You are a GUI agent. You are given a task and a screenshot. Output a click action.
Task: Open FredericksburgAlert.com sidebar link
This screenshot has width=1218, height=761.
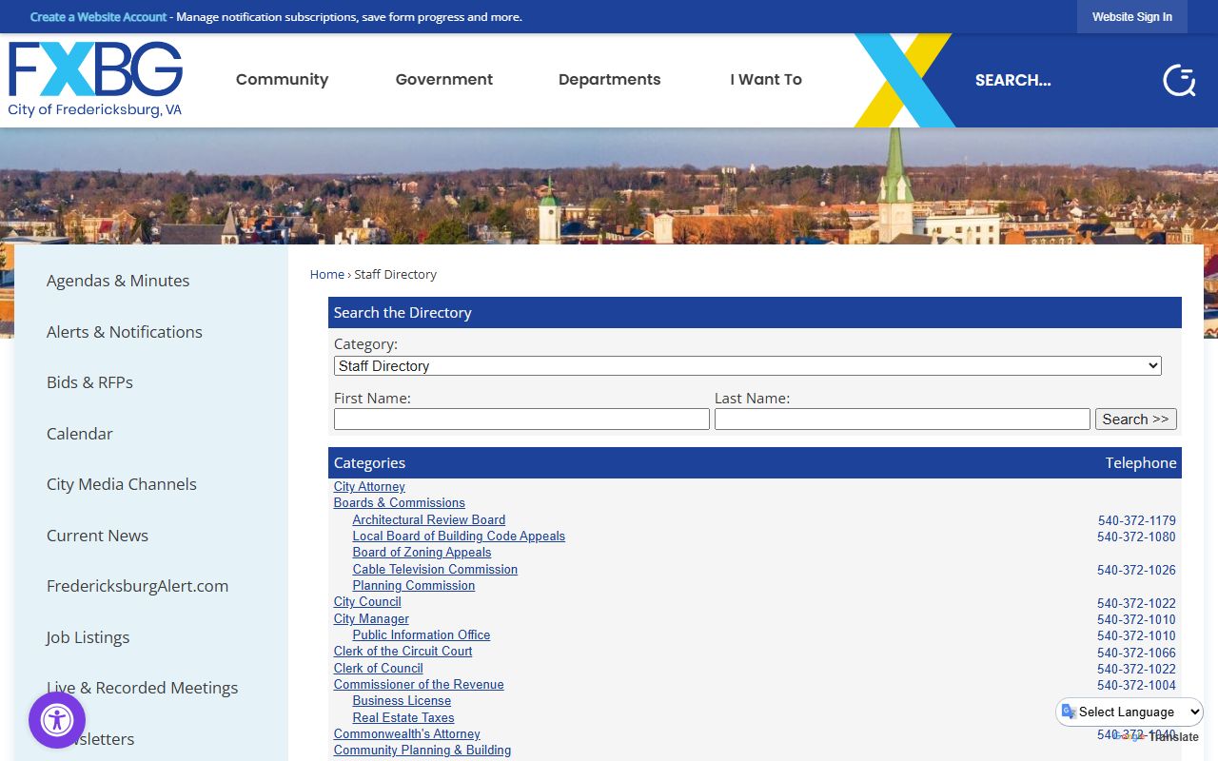pos(137,586)
